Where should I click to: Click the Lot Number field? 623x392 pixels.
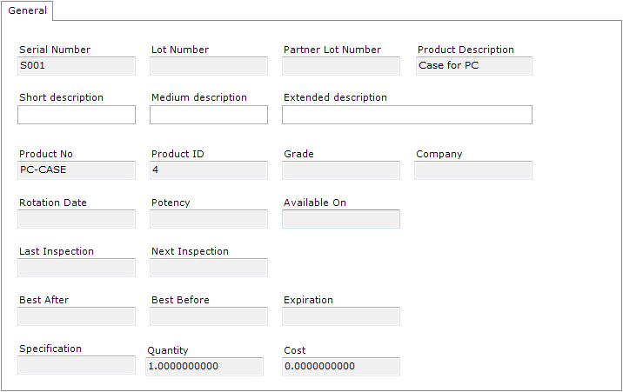pyautogui.click(x=209, y=66)
